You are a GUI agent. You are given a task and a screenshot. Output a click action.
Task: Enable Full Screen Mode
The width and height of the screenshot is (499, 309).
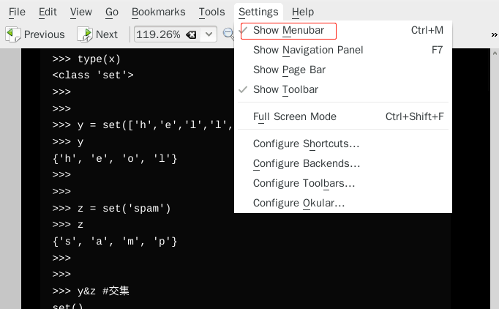click(x=342, y=117)
